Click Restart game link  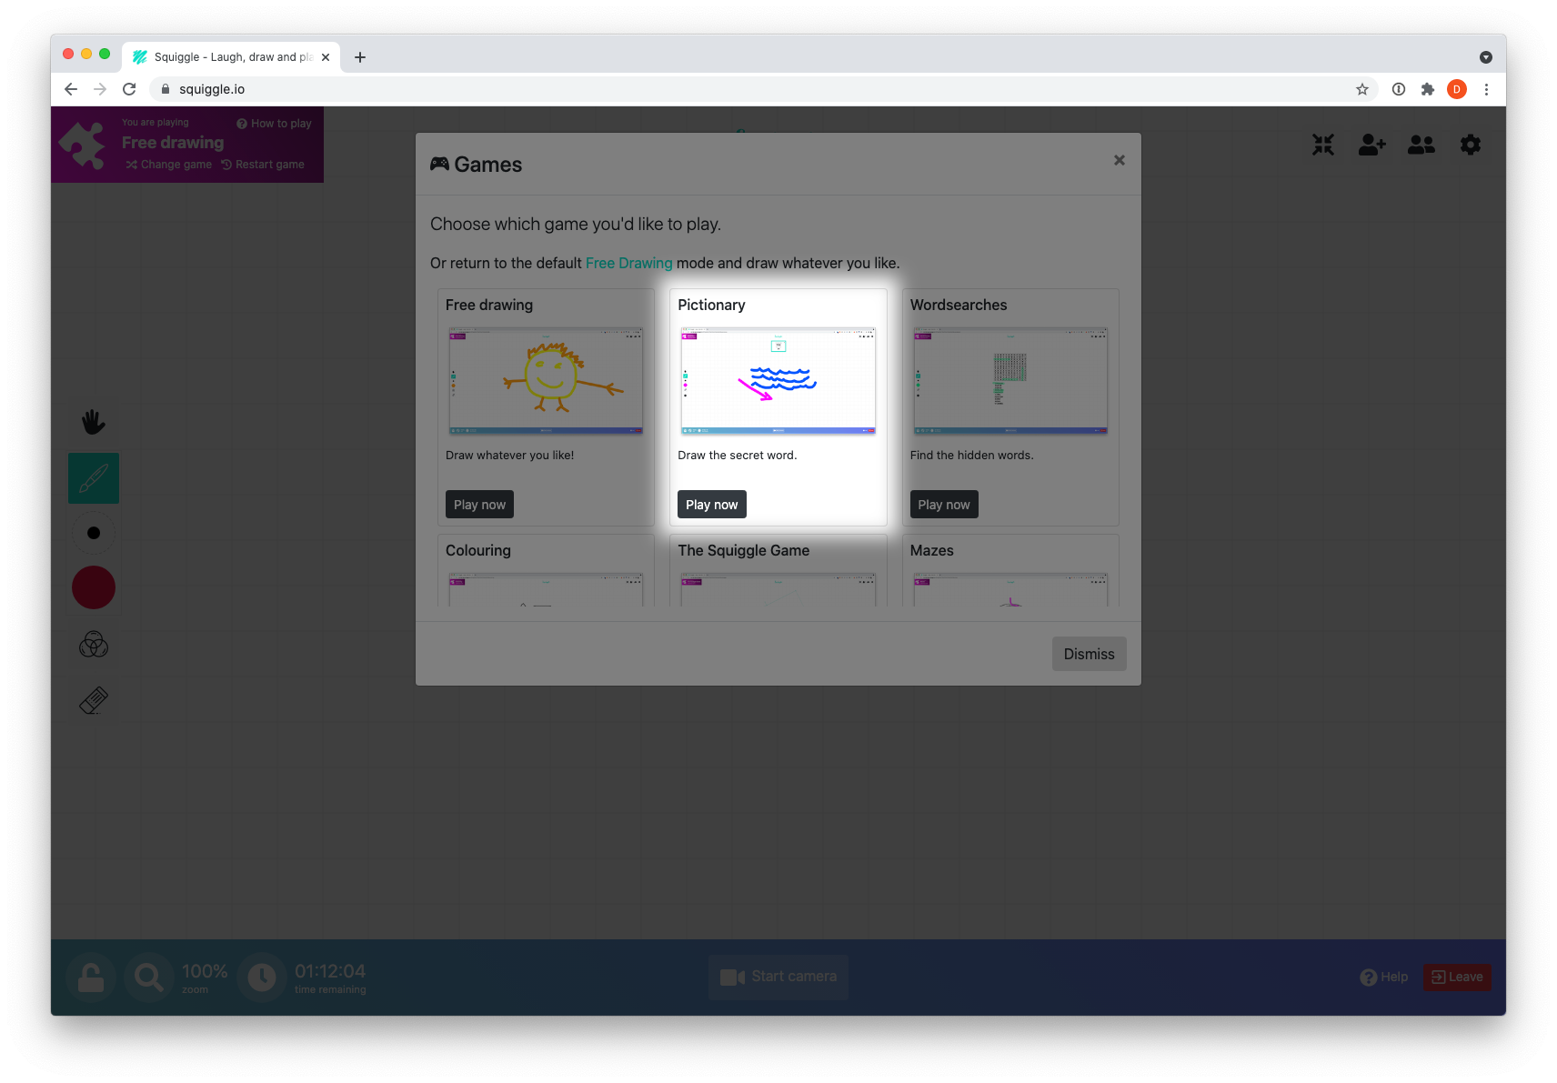click(263, 165)
